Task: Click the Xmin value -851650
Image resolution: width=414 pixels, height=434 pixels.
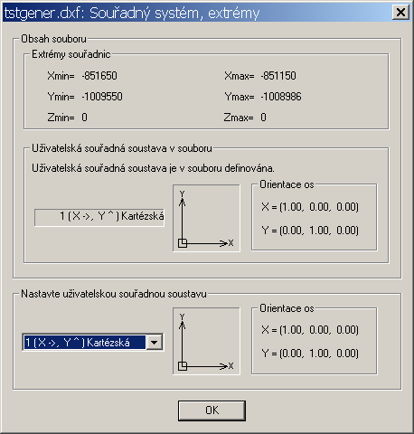Action: point(99,76)
